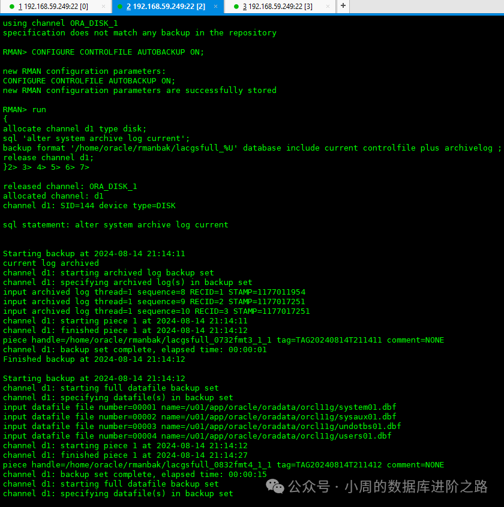
Task: Click datafile number=00003 undotbs01.dbf line
Action: tap(202, 427)
